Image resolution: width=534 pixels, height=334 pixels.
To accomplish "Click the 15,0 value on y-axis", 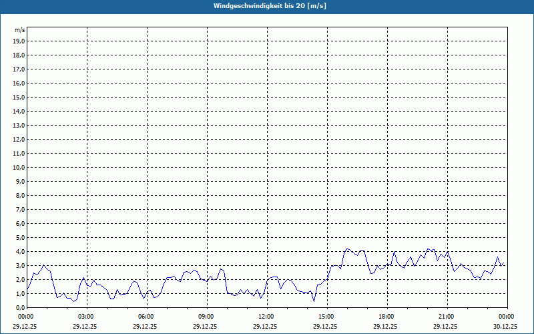I will pyautogui.click(x=19, y=97).
